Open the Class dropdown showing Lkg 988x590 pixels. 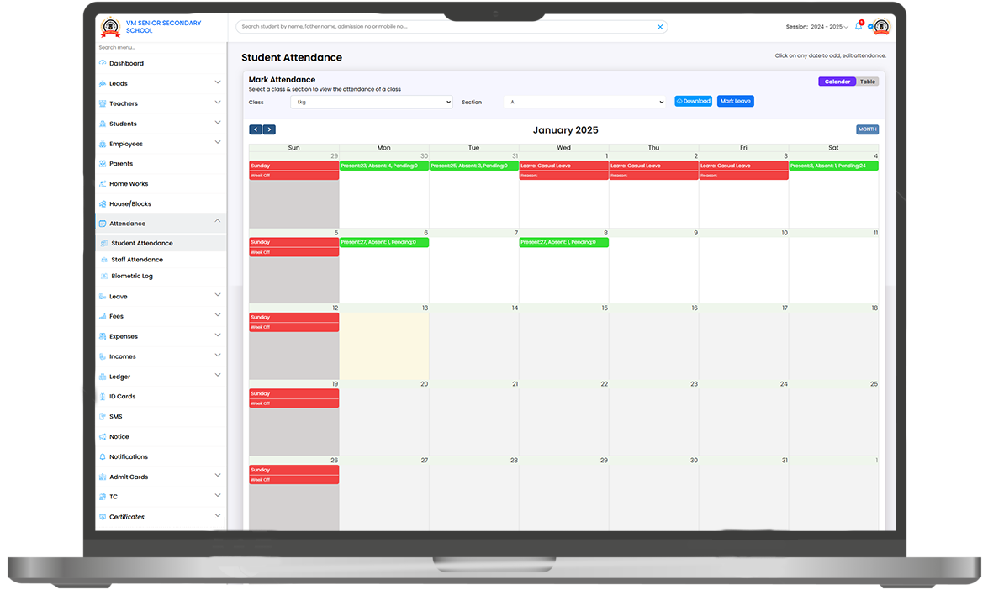[372, 102]
